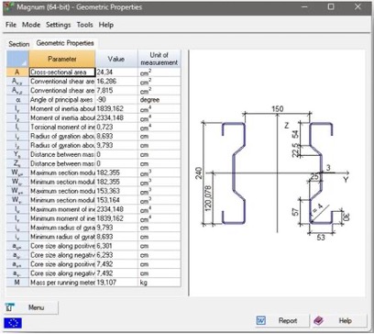This screenshot has width=374, height=334.
Task: Click the degree unit cell
Action: click(159, 100)
